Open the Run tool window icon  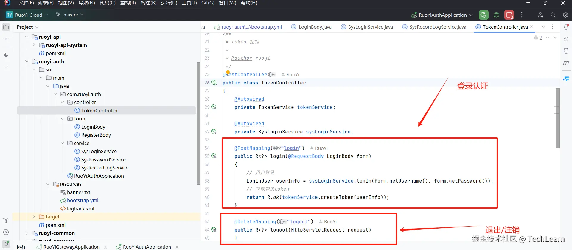pyautogui.click(x=6, y=244)
